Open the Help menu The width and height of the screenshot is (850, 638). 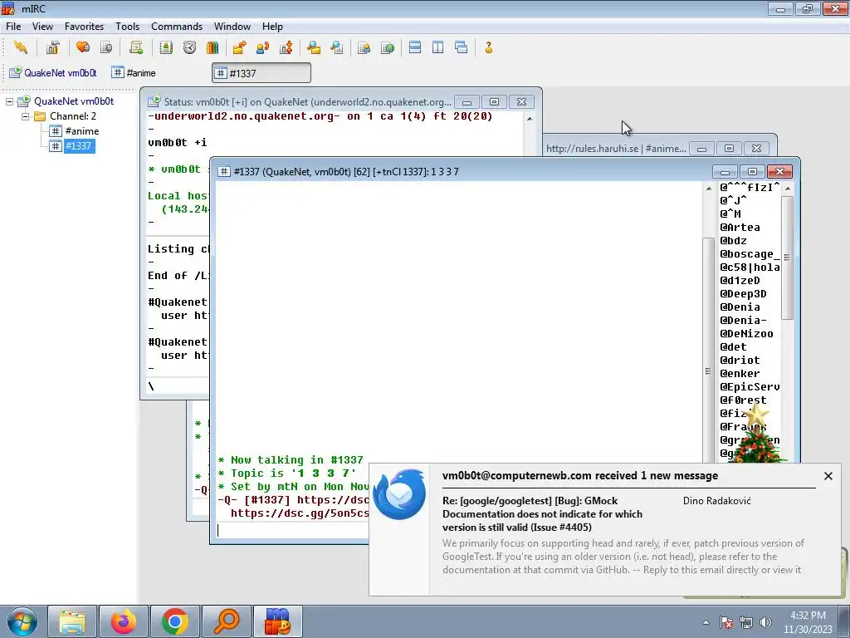coord(272,26)
